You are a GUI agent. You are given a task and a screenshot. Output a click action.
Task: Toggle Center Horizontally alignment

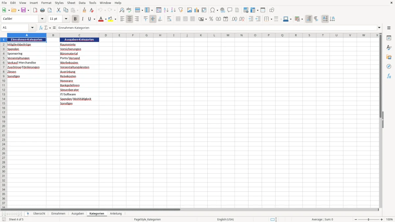[x=129, y=19]
